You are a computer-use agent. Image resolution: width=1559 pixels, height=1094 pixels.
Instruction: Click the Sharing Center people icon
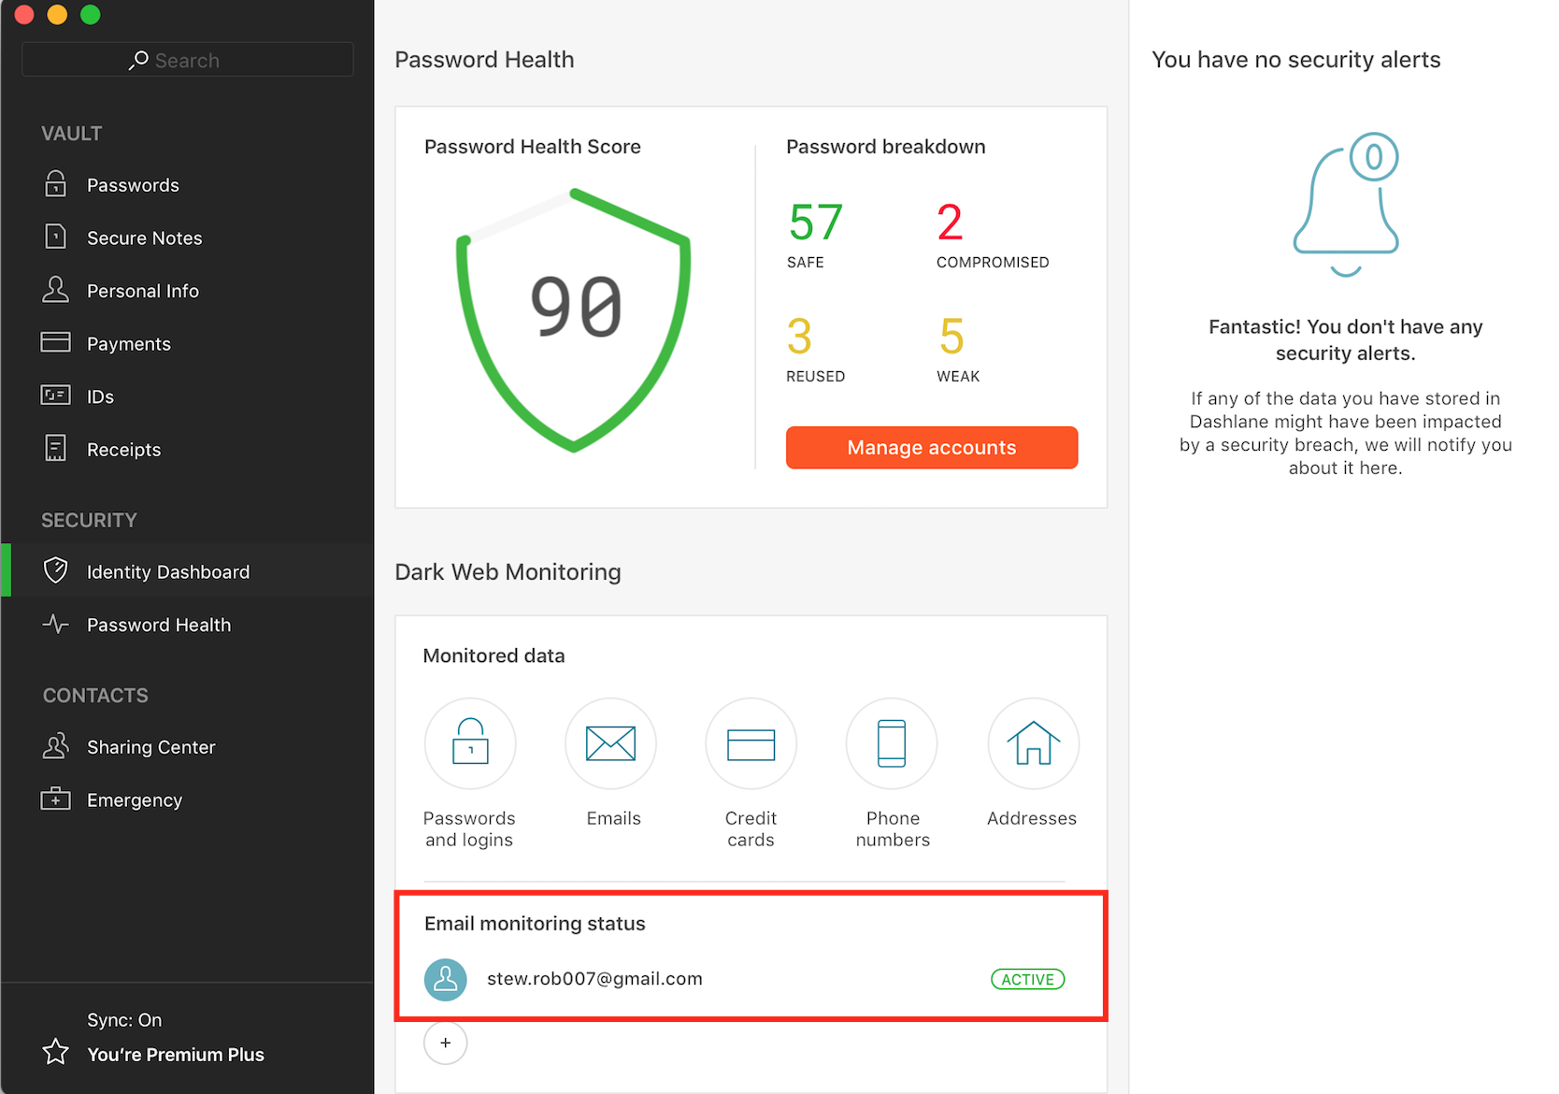click(56, 746)
